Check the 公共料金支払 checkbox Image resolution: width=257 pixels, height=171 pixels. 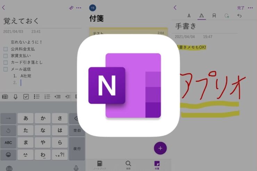6,49
